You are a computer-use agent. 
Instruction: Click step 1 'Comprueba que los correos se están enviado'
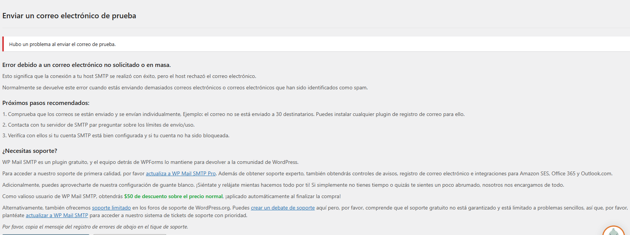233,114
